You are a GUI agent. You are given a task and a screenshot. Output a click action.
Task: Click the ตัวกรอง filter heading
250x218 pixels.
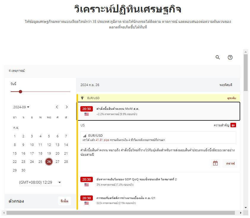click(x=16, y=201)
